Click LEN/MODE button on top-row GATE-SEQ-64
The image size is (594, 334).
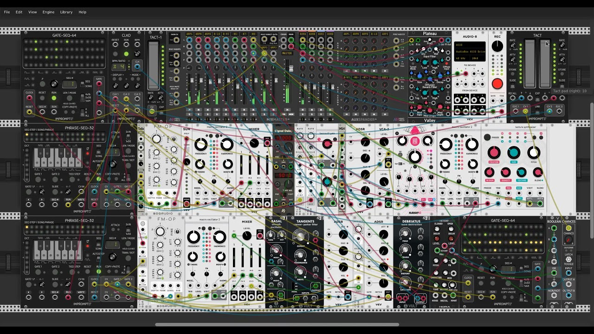tap(70, 98)
